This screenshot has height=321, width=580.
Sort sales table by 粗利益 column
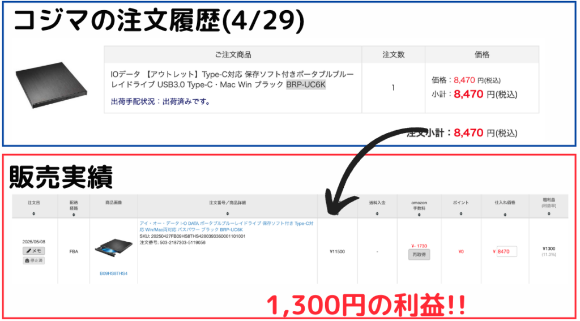click(549, 214)
